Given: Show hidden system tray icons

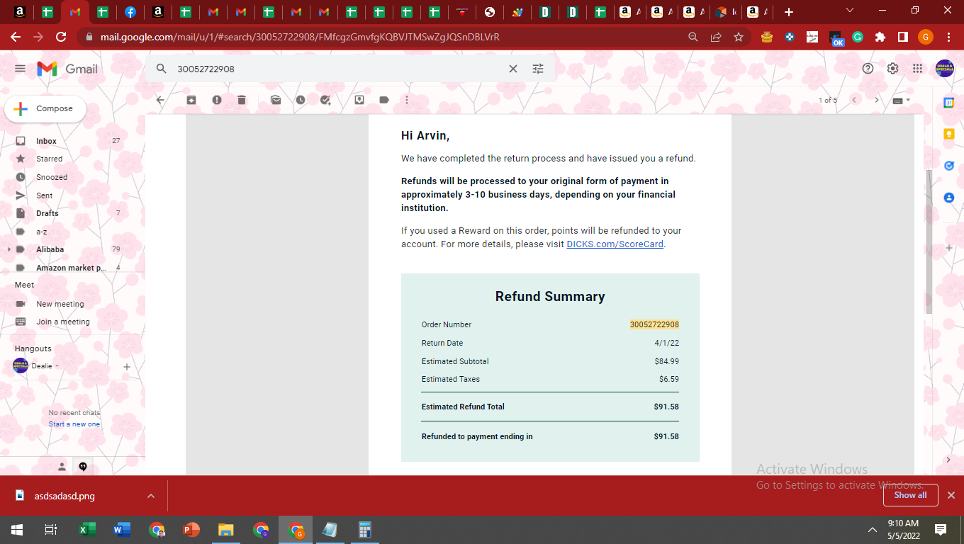Looking at the screenshot, I should coord(873,530).
